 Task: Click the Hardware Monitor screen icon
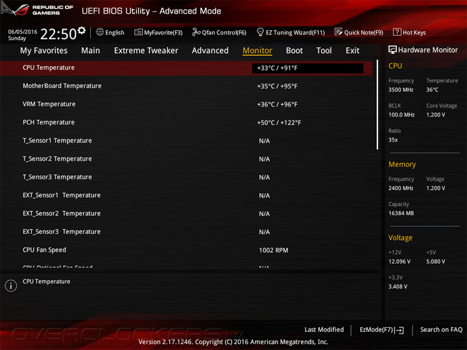click(392, 50)
